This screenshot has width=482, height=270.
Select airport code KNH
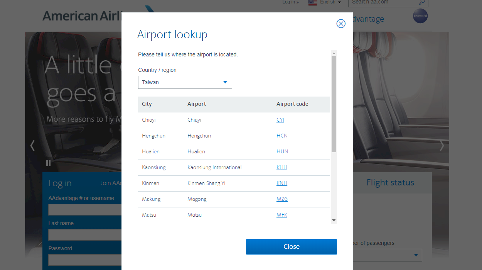282,183
